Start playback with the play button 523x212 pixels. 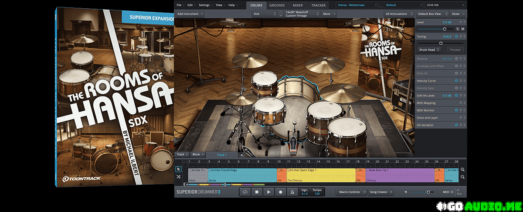click(x=269, y=192)
